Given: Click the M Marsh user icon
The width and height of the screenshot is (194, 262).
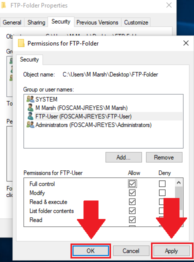Looking at the screenshot, I should (30, 108).
